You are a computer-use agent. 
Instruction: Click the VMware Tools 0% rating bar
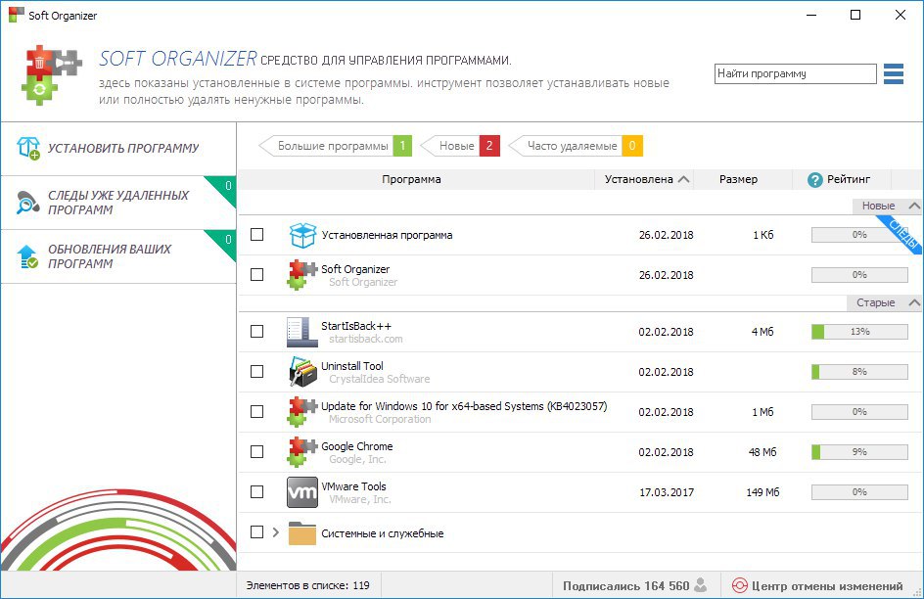pyautogui.click(x=859, y=491)
